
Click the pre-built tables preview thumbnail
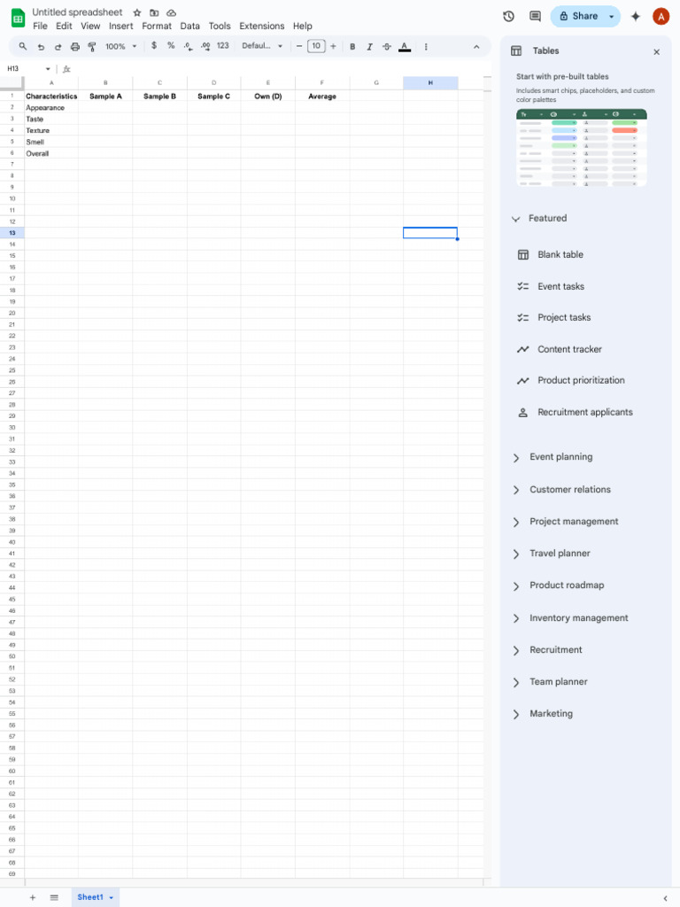pos(582,148)
